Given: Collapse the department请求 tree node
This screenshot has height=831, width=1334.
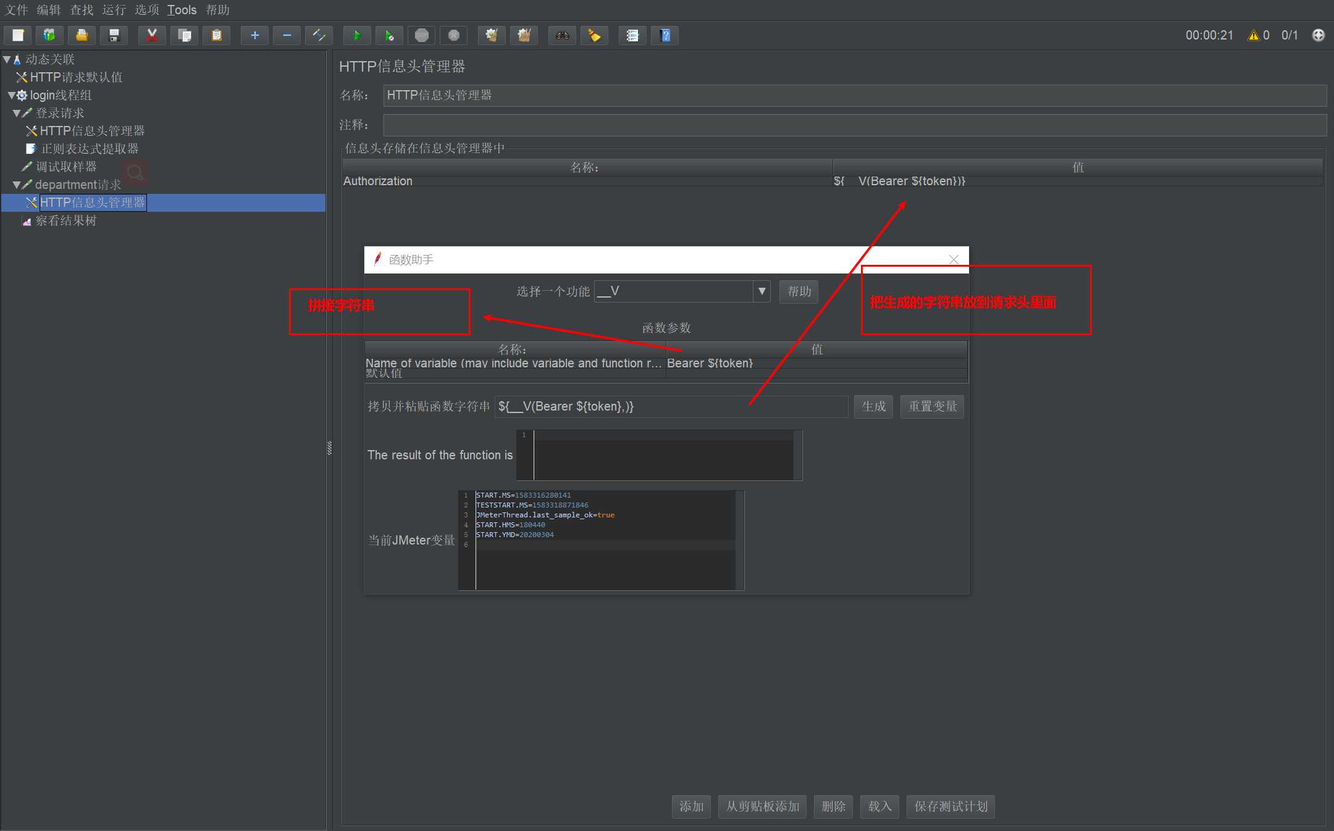Looking at the screenshot, I should coord(17,185).
